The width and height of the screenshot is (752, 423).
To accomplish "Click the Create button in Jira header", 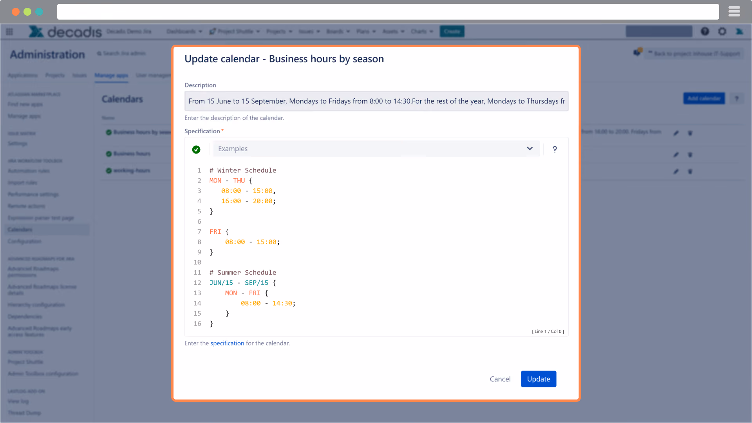I will (x=452, y=31).
